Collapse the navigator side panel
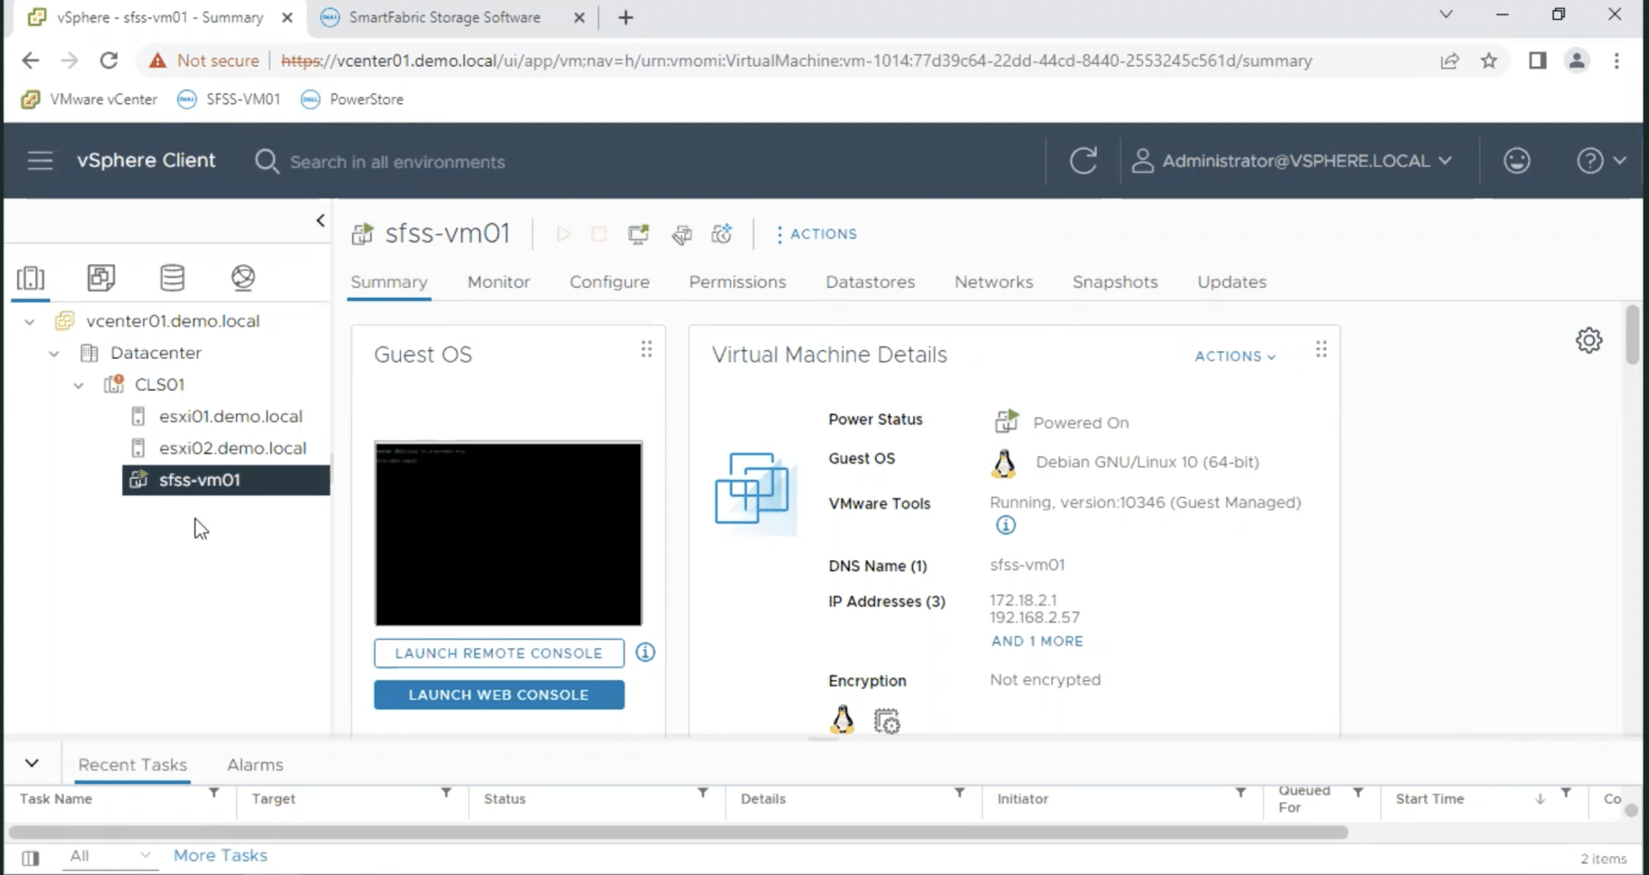 (320, 221)
